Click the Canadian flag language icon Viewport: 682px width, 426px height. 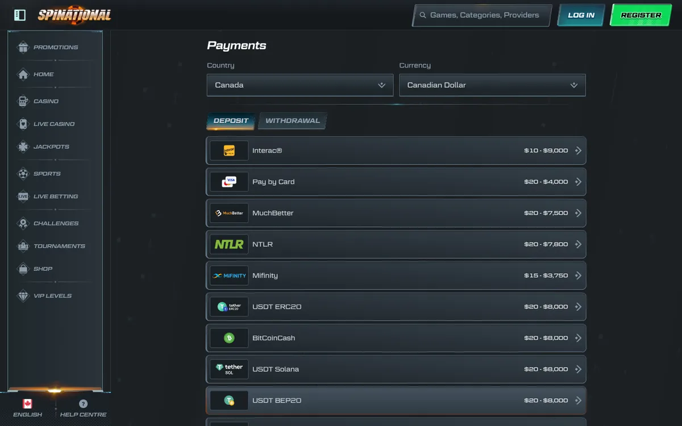coord(27,404)
